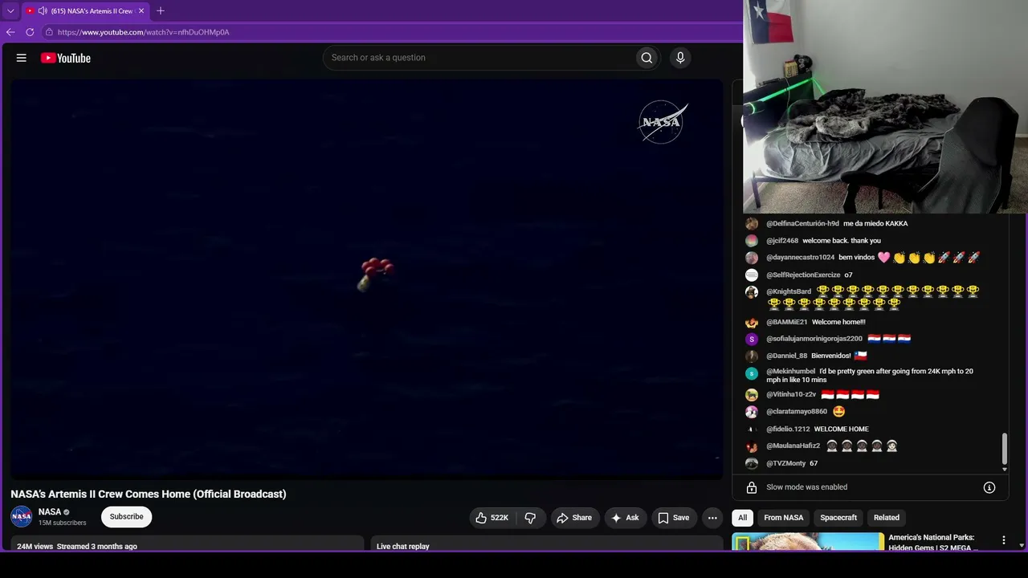Click the avatar of @sofialujanmorinigorojas2200

[x=752, y=339]
